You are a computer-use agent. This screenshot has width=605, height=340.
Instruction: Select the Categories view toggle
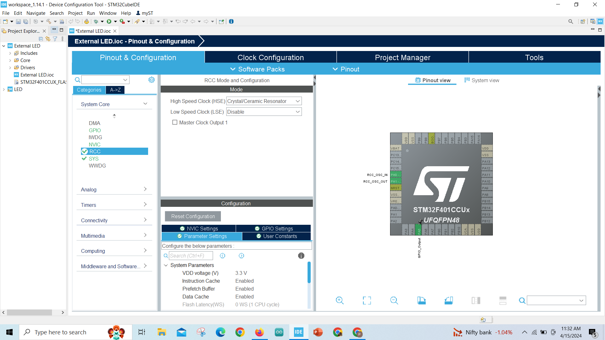[x=89, y=90]
